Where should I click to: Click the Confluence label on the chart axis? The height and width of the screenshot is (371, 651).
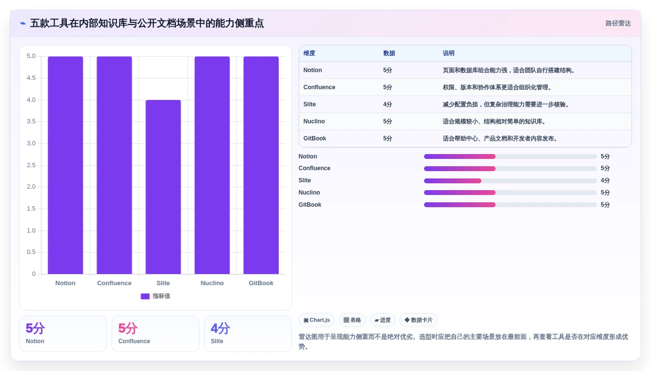pyautogui.click(x=114, y=283)
